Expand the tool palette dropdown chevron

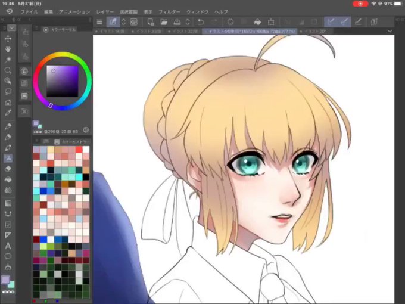(x=11, y=27)
